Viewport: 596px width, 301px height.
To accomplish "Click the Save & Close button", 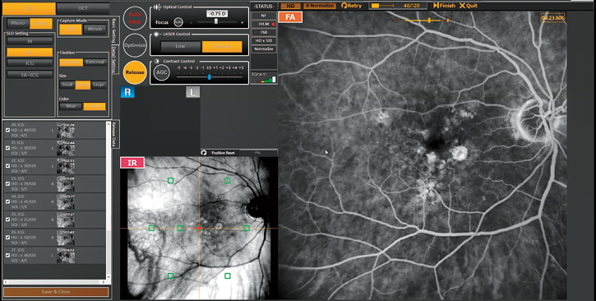I will (56, 292).
